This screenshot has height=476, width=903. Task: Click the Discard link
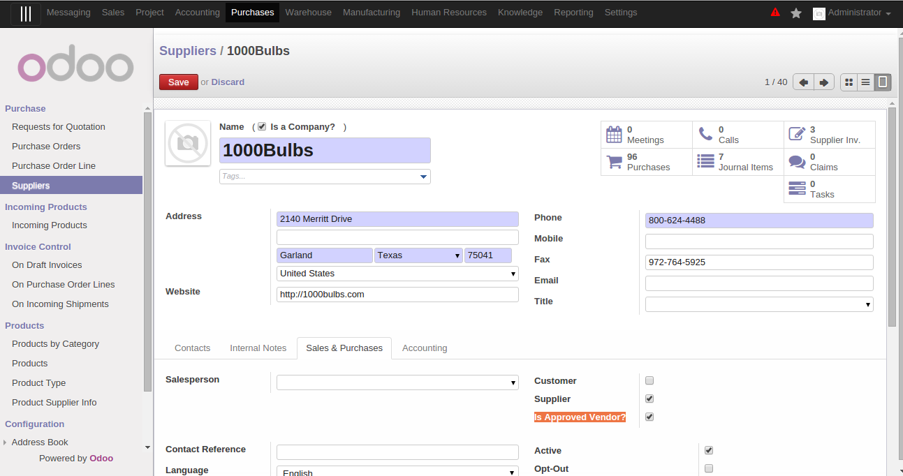[228, 82]
